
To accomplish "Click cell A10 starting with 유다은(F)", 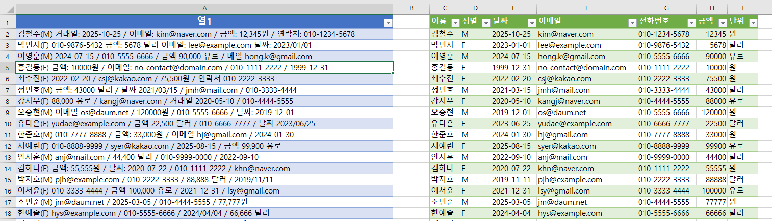I will [204, 123].
